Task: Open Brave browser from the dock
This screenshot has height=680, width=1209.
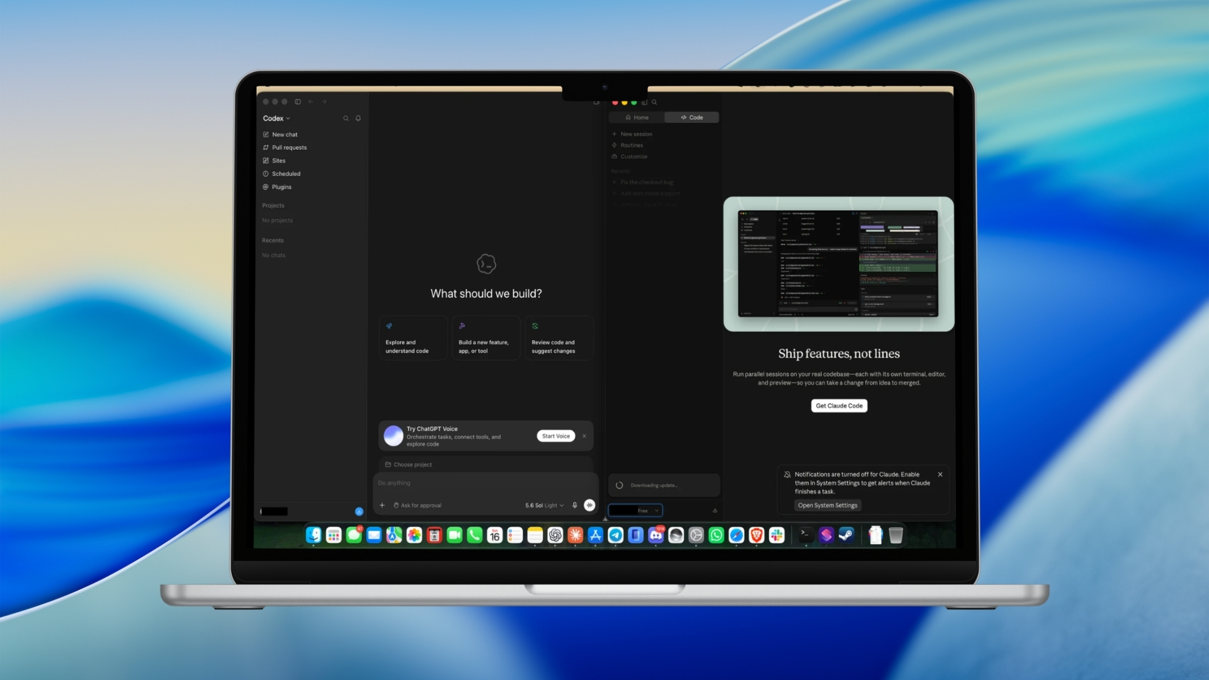Action: 757,535
